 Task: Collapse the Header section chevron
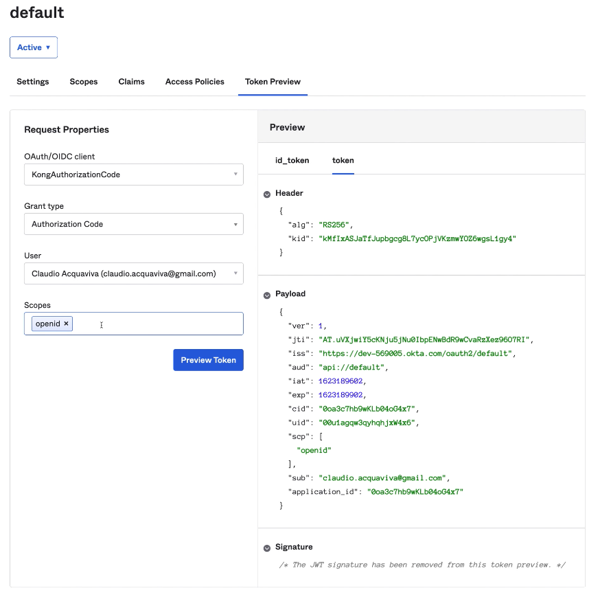[x=267, y=194]
